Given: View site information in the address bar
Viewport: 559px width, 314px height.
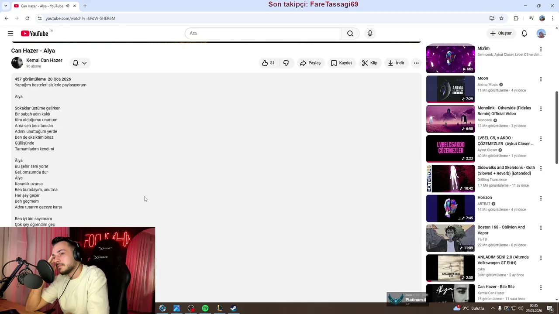Looking at the screenshot, I should click(40, 18).
